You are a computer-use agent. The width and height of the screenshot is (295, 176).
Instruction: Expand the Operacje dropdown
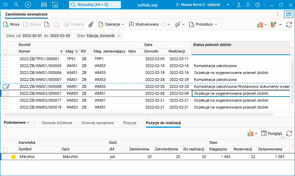point(112,25)
